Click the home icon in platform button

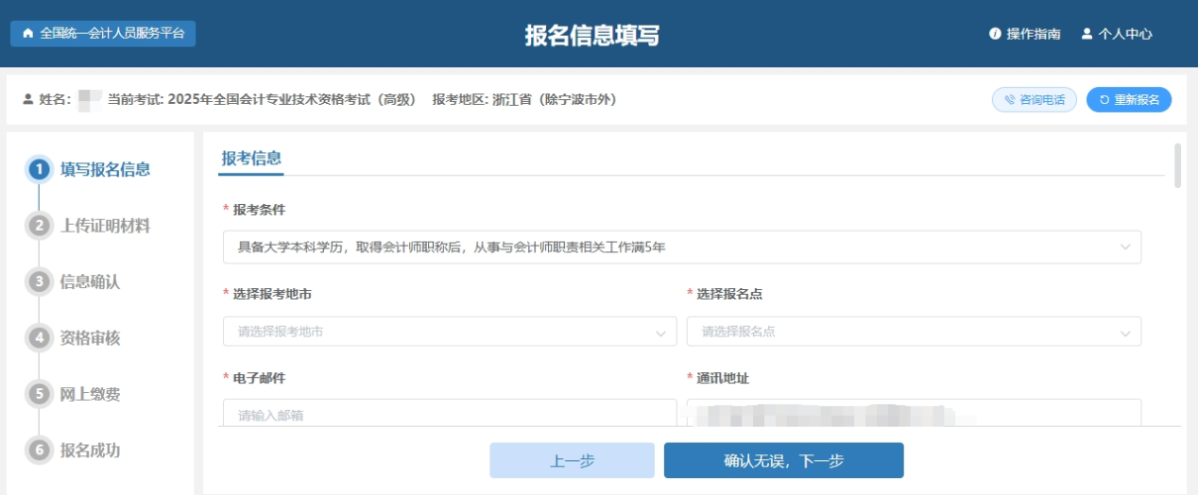pyautogui.click(x=27, y=34)
